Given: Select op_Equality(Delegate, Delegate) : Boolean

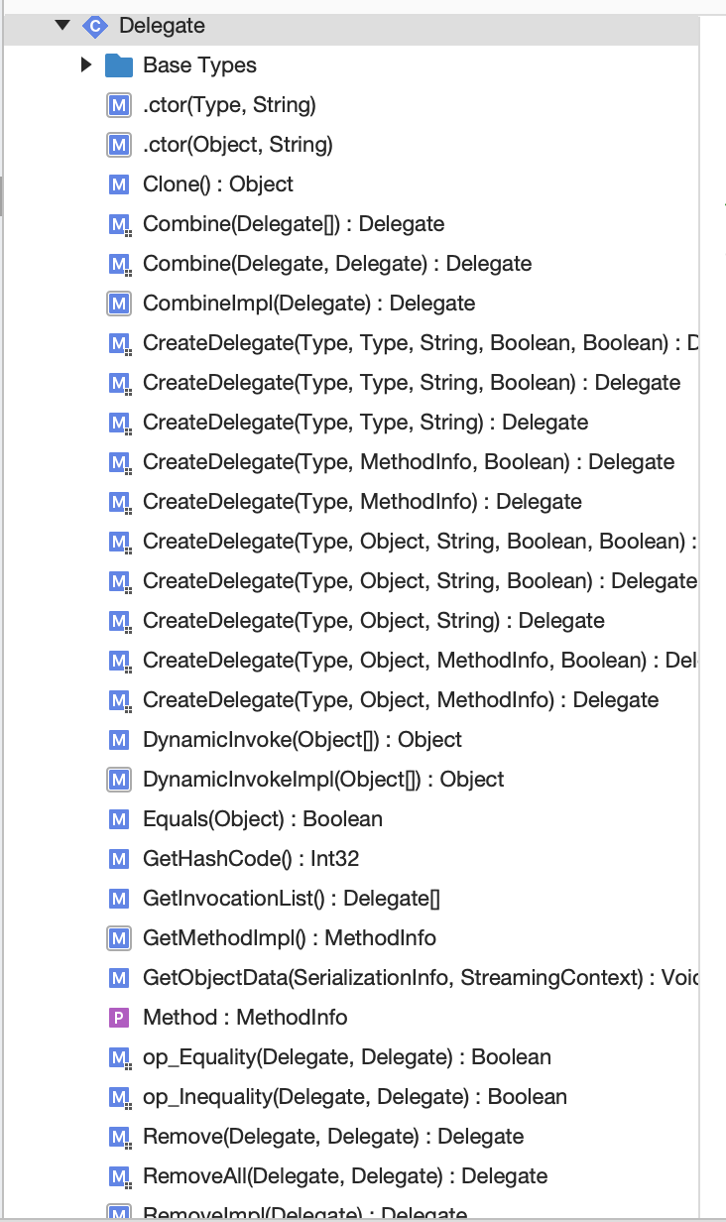Looking at the screenshot, I should pos(347,1057).
